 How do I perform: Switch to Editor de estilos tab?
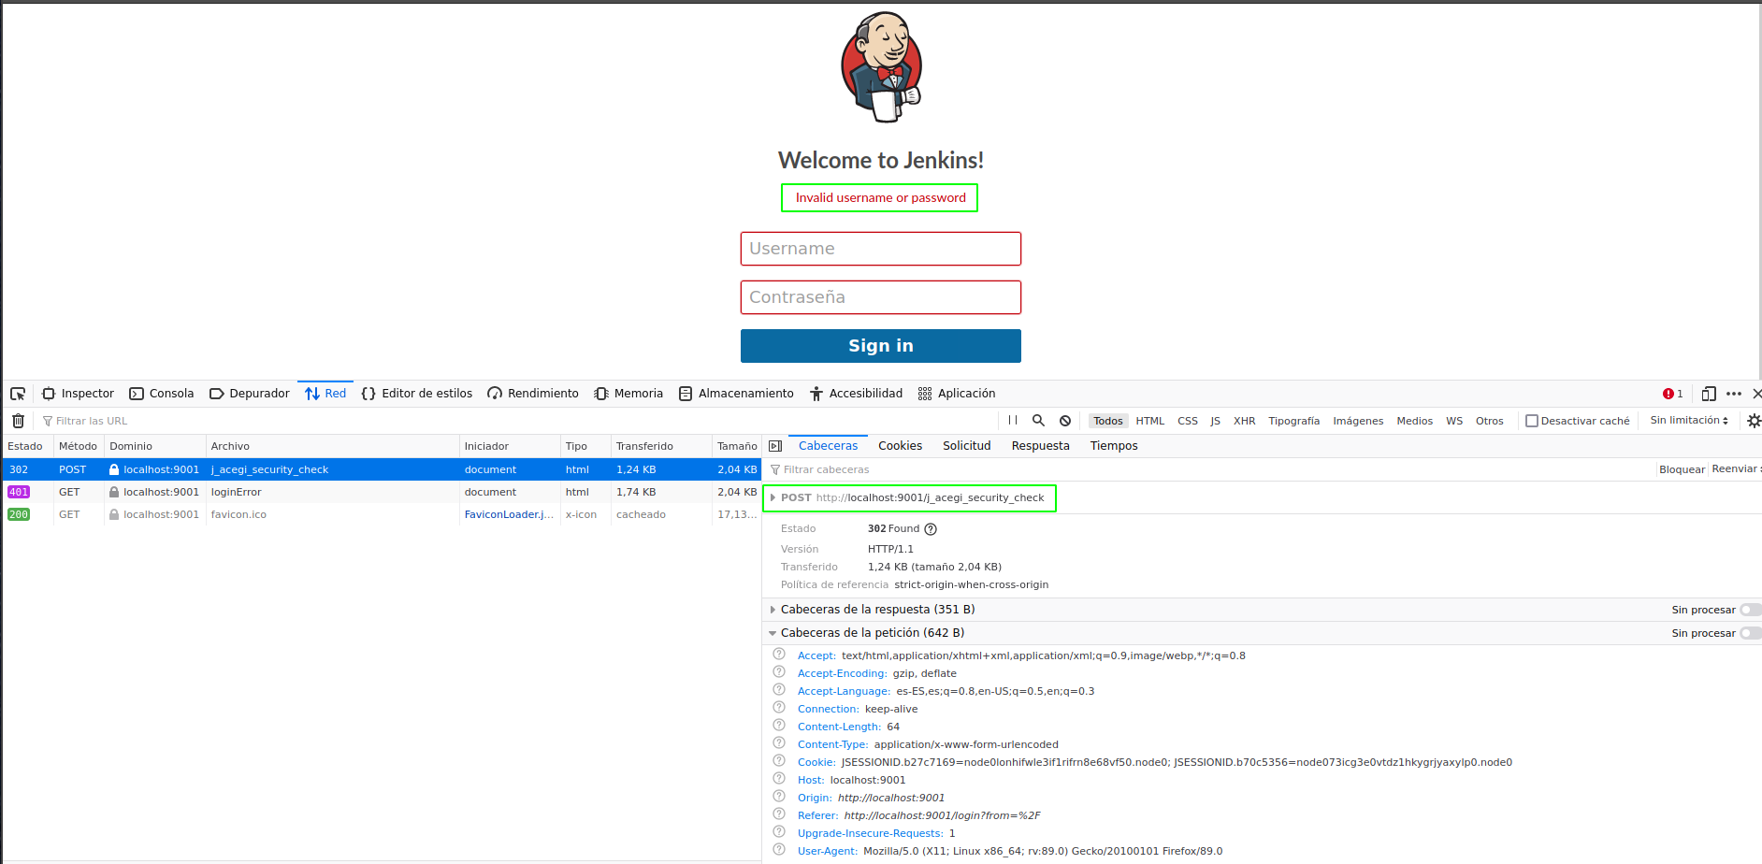(416, 394)
